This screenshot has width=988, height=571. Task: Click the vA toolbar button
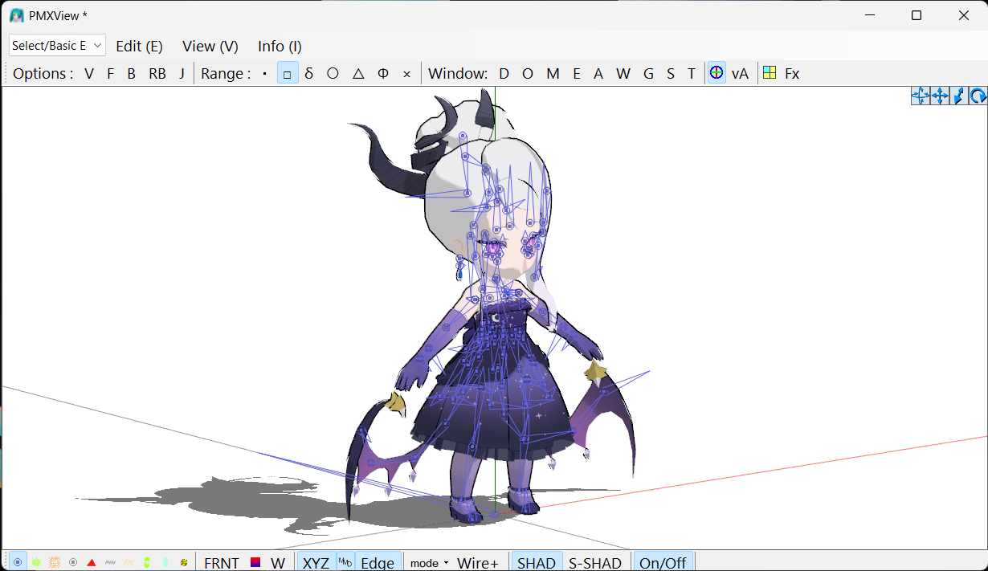click(740, 74)
